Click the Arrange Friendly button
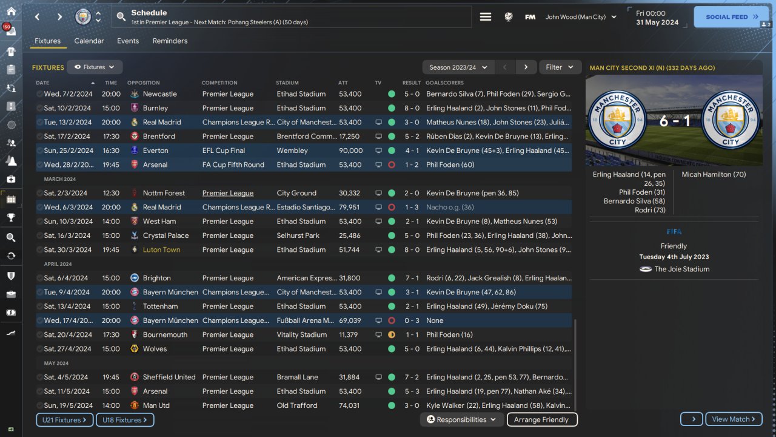Image resolution: width=776 pixels, height=437 pixels. [x=541, y=419]
